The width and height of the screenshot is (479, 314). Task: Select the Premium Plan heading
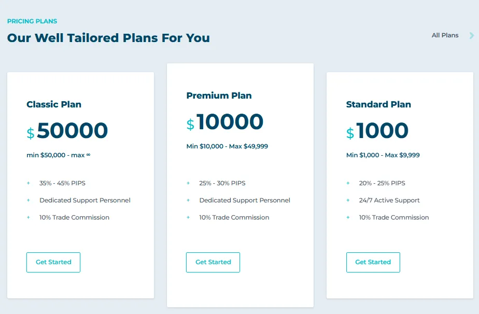click(x=219, y=95)
